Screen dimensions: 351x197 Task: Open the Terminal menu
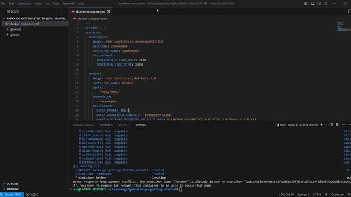68,4
